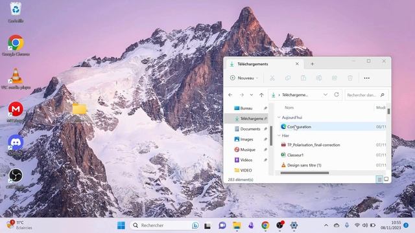The image size is (415, 233).
Task: Switch to large thumbnails view icon
Action: click(x=386, y=179)
